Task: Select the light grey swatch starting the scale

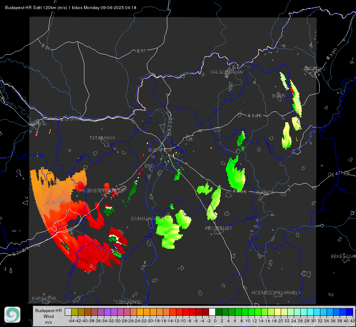Action: coord(68,312)
